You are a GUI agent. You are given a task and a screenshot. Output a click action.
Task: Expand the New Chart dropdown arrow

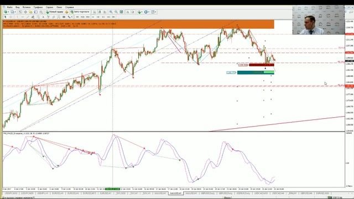click(x=8, y=12)
